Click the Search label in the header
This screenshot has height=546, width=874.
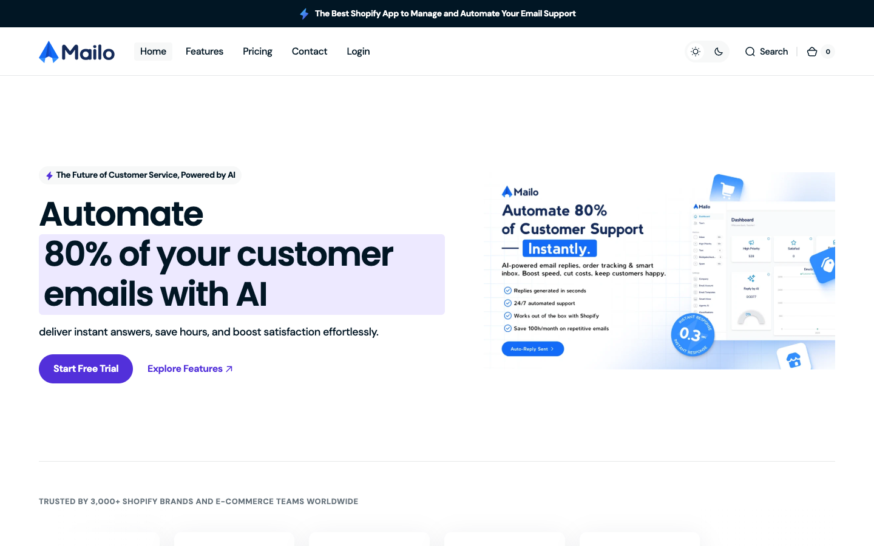(x=774, y=52)
